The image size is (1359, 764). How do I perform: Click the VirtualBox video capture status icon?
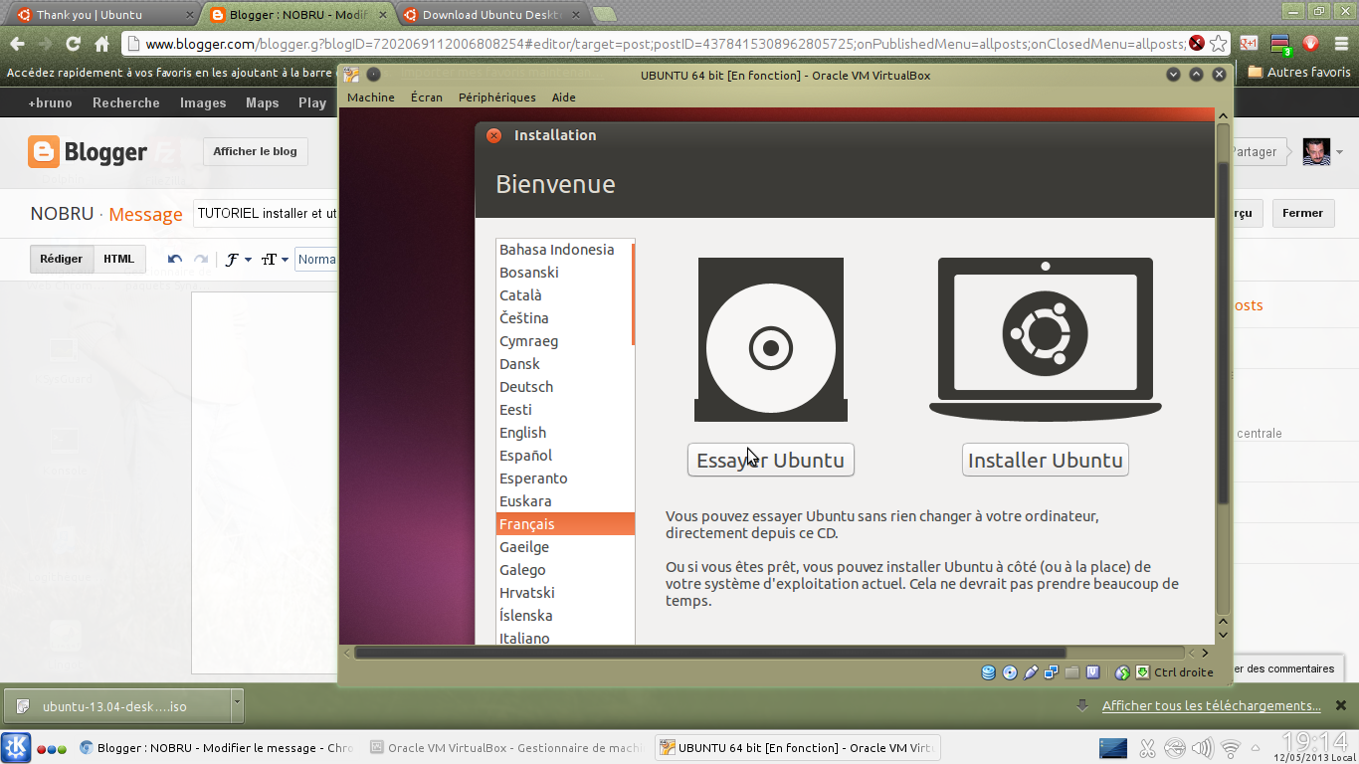point(1092,672)
